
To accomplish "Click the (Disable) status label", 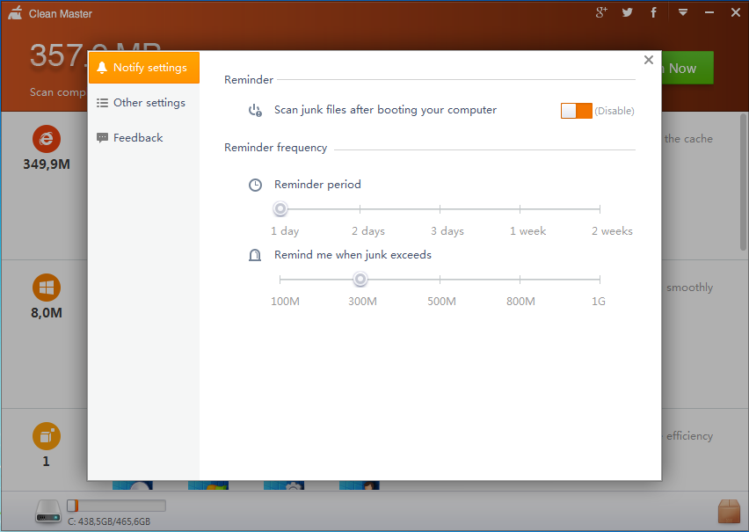I will [x=614, y=111].
